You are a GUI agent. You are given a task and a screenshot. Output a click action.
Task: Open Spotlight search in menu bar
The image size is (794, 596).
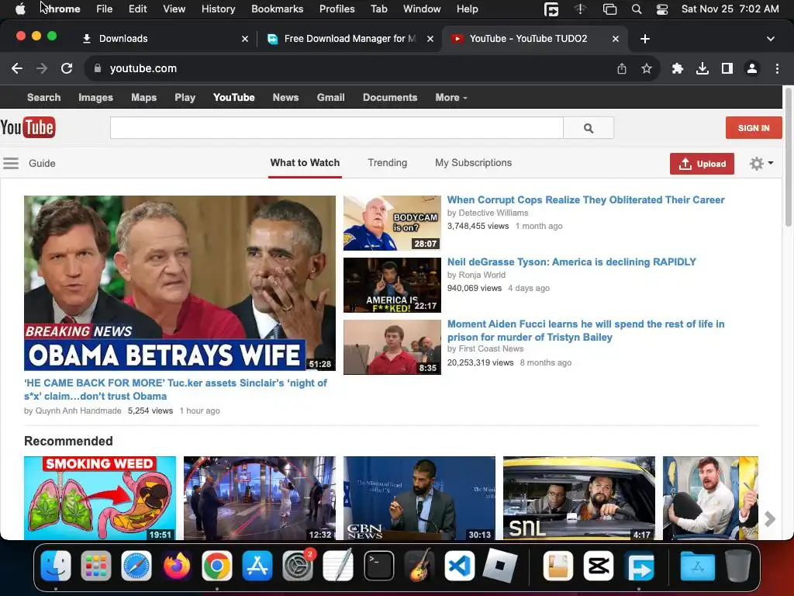637,9
